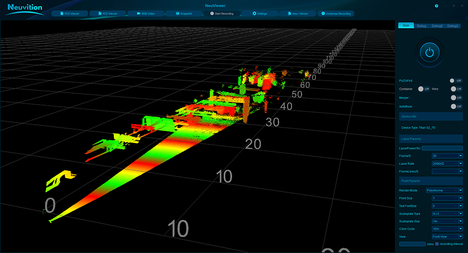Screen dimensions: 468x253
Task: Click the Device Info section header
Action: (x=431, y=116)
